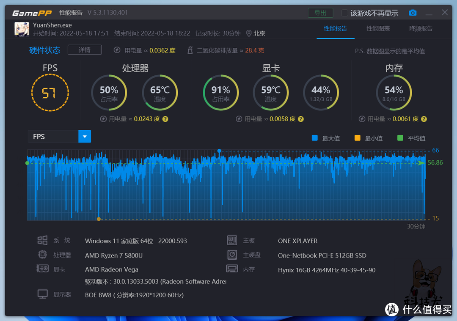This screenshot has width=457, height=321.
Task: Click the text ONE XPLAYER
Action: 297,241
